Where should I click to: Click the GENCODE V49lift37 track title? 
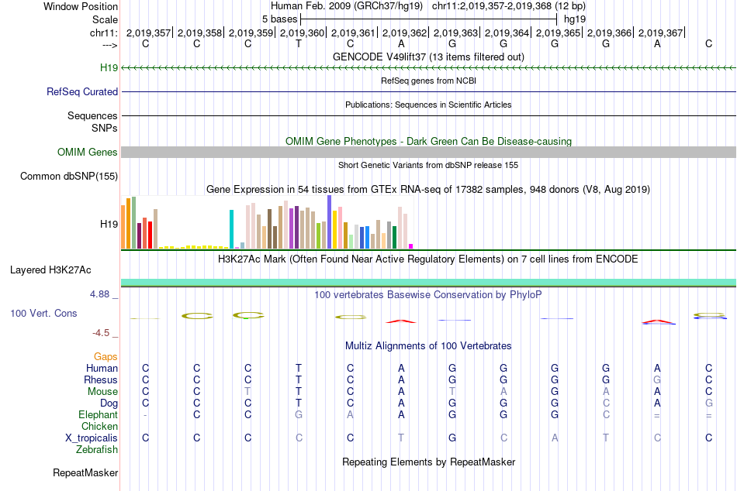[428, 57]
